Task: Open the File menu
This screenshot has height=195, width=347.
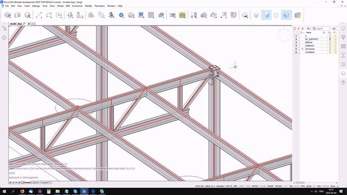Action: (x=7, y=6)
